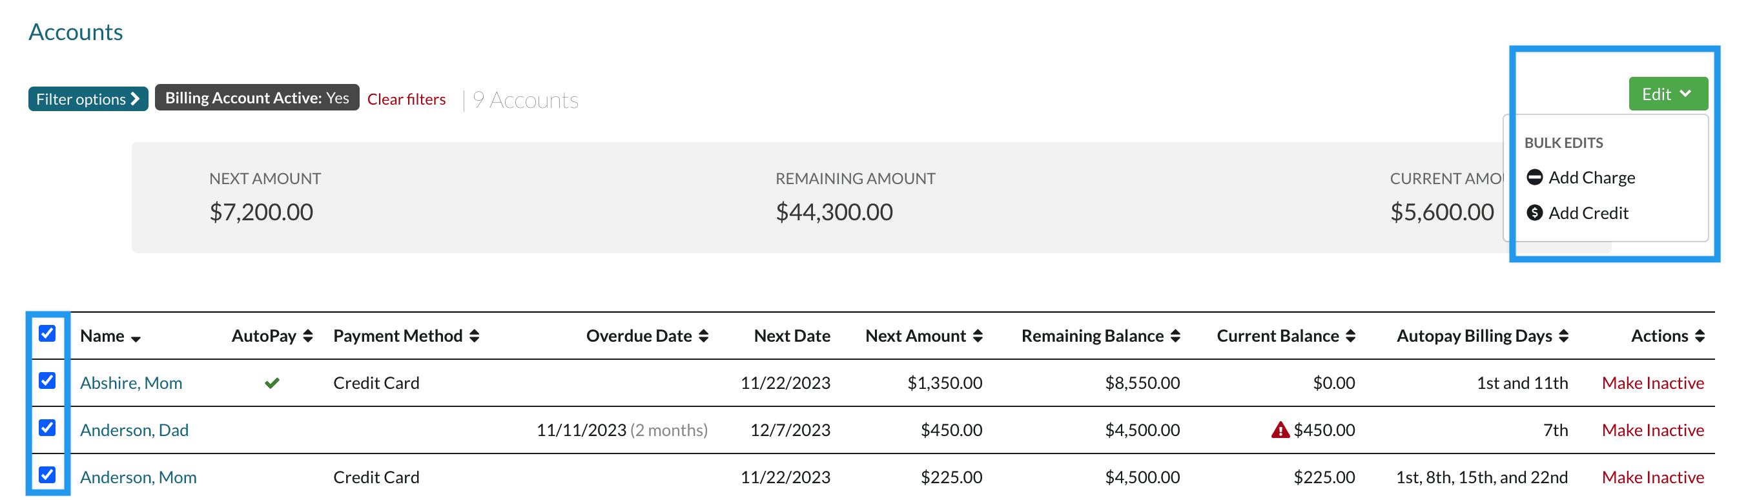Make Anderson, Mom inactive

[x=1654, y=476]
